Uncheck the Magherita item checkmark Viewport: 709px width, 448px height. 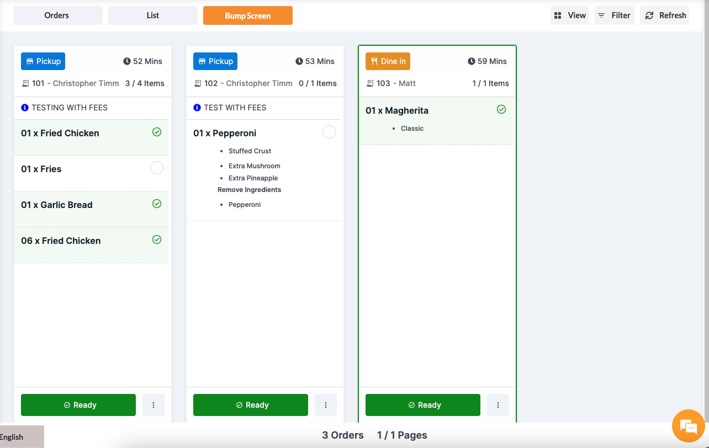(501, 109)
